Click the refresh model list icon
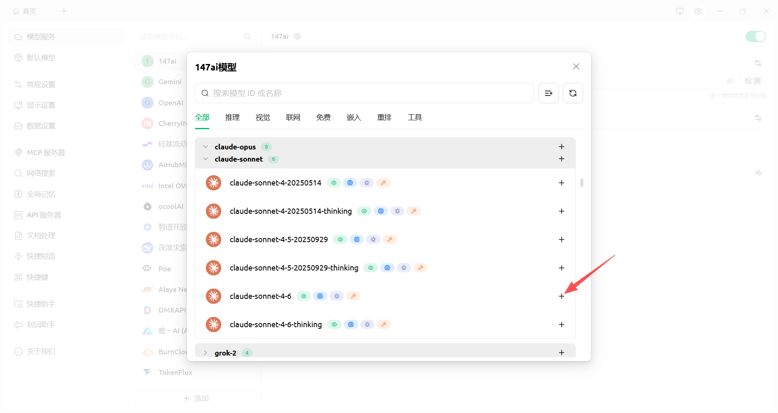778x413 pixels. coord(573,93)
